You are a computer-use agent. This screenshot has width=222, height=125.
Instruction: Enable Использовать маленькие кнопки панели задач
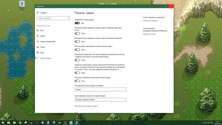pos(77,50)
